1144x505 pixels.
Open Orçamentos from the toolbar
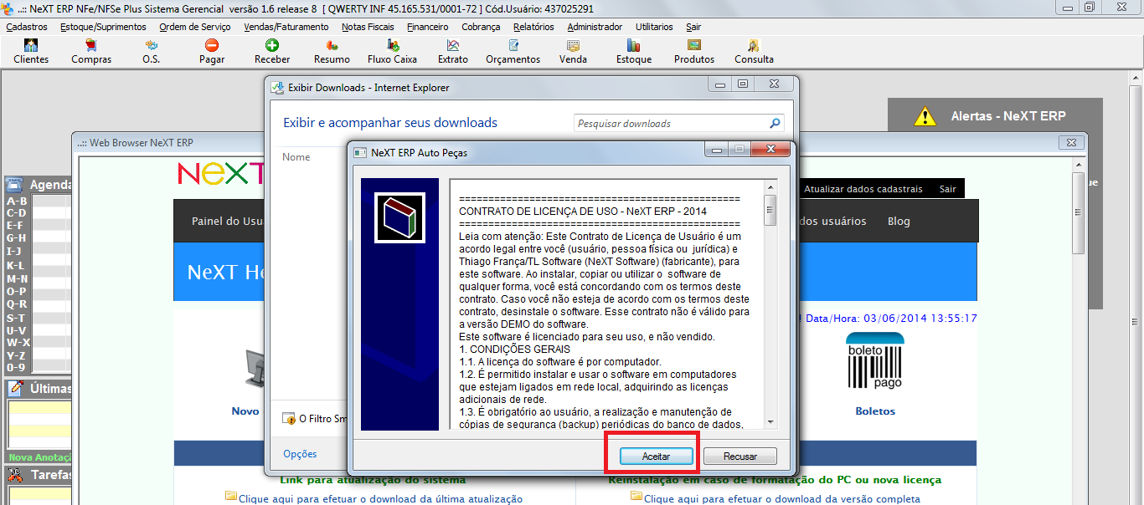pos(513,50)
